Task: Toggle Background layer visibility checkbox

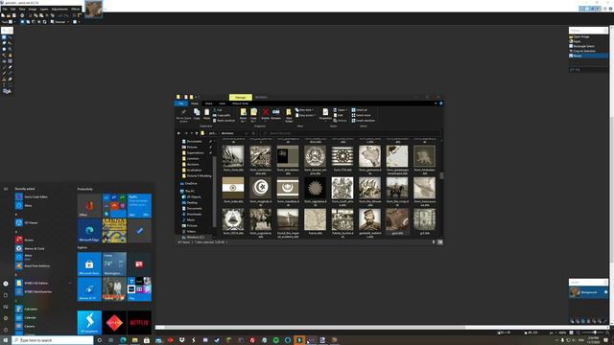Action: point(605,292)
